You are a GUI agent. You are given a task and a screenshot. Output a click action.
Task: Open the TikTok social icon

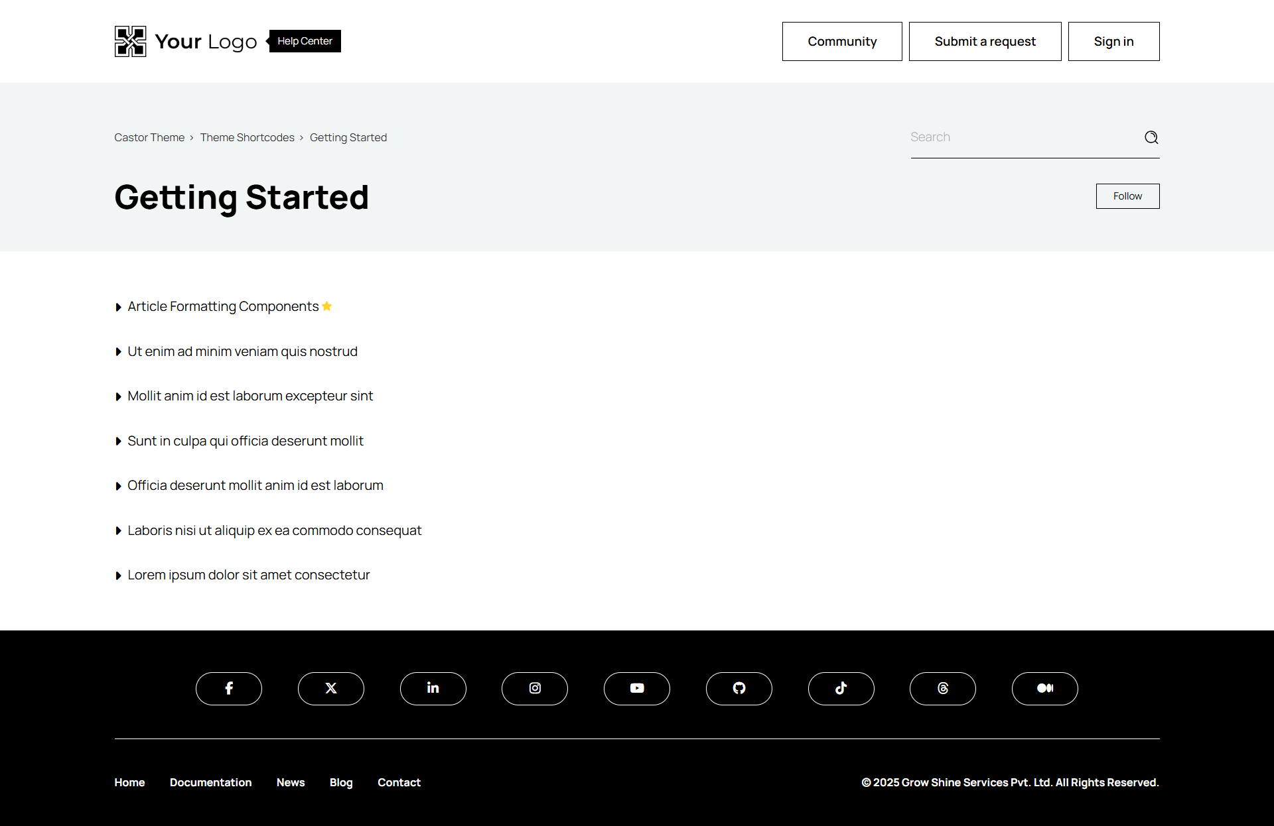[x=841, y=688]
